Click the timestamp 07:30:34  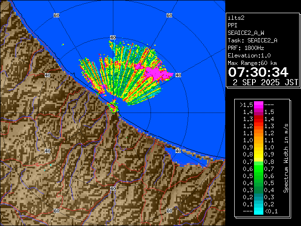(258, 72)
